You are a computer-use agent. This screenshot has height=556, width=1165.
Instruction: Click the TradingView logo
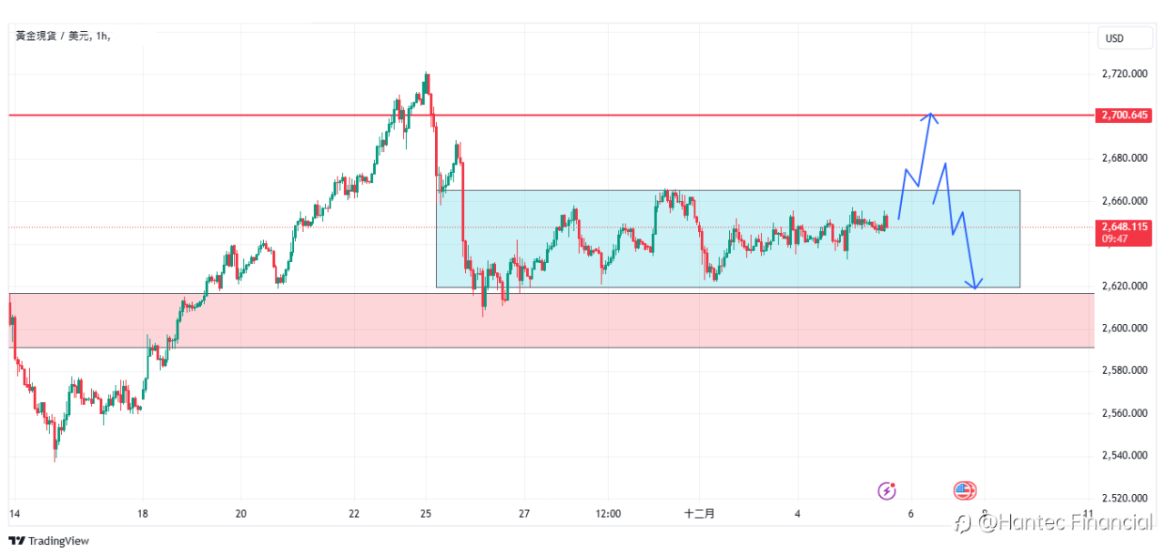coord(50,541)
